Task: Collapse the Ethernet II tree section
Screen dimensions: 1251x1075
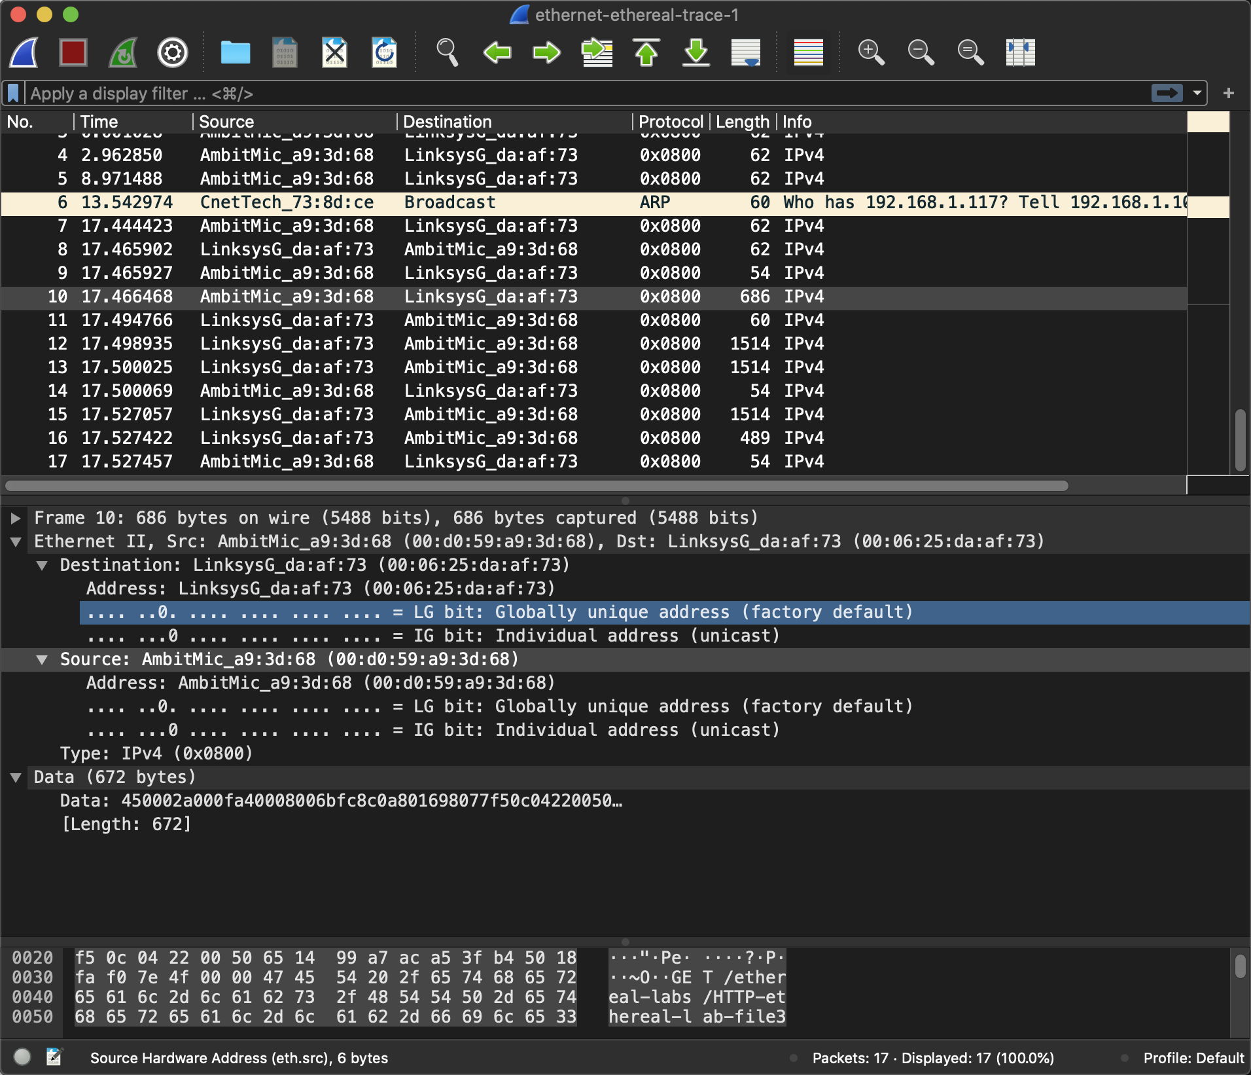Action: click(16, 541)
